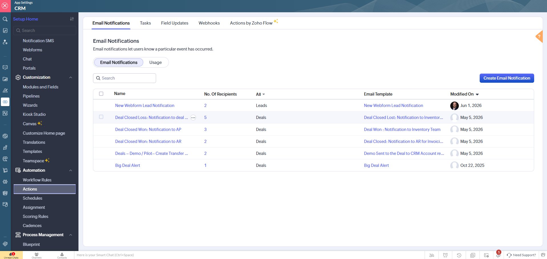Select Cadences in the sidebar
Viewport: 547px width, 259px height.
(x=32, y=226)
